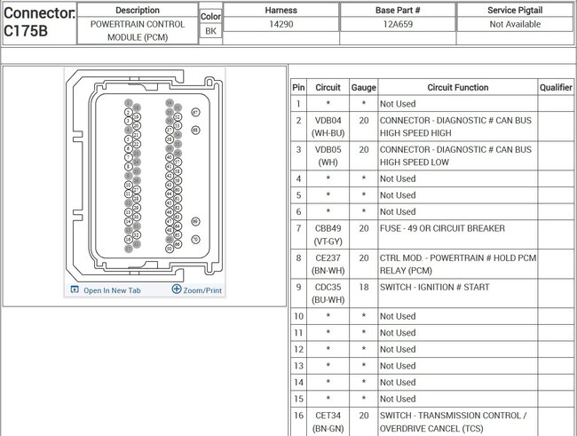Select circuit 'CE237 (BN-WH)'
This screenshot has height=436, width=577.
point(328,264)
